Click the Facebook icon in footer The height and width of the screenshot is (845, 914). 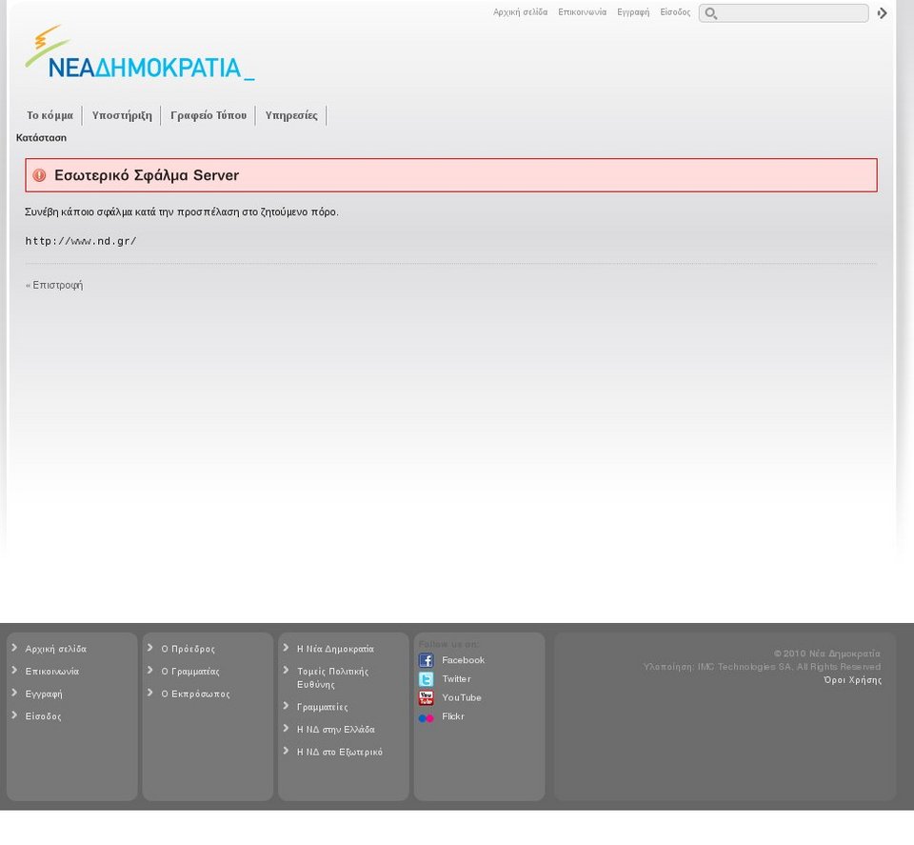426,660
